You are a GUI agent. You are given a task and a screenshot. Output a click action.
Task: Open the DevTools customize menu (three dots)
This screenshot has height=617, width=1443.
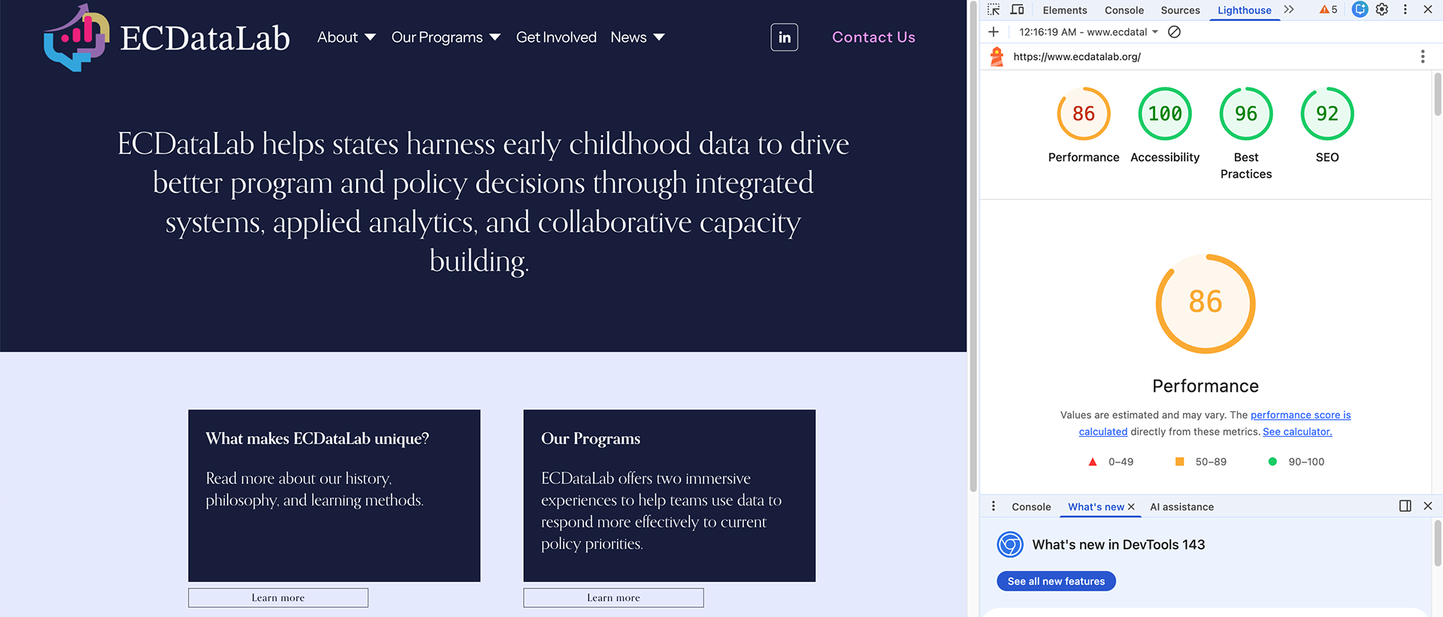click(1405, 10)
